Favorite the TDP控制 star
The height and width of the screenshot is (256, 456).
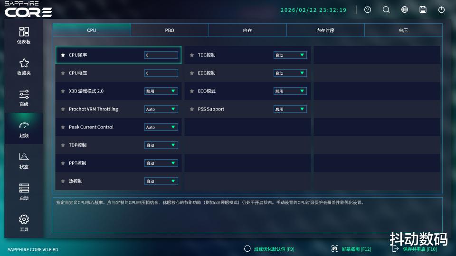(x=63, y=145)
